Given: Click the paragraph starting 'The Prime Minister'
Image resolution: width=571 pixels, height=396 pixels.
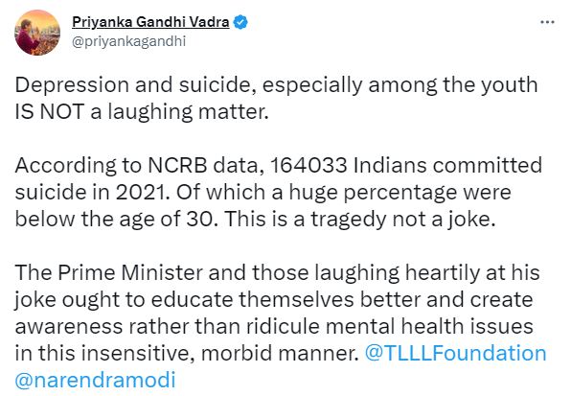Looking at the screenshot, I should click(281, 326).
